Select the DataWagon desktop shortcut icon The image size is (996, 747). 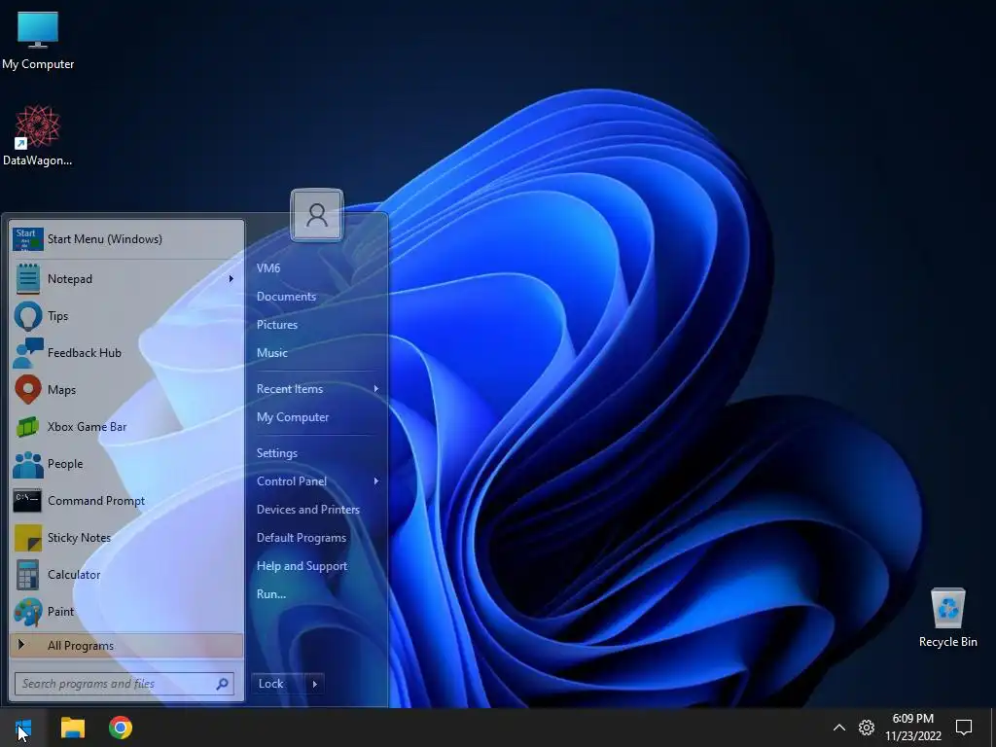(x=38, y=136)
